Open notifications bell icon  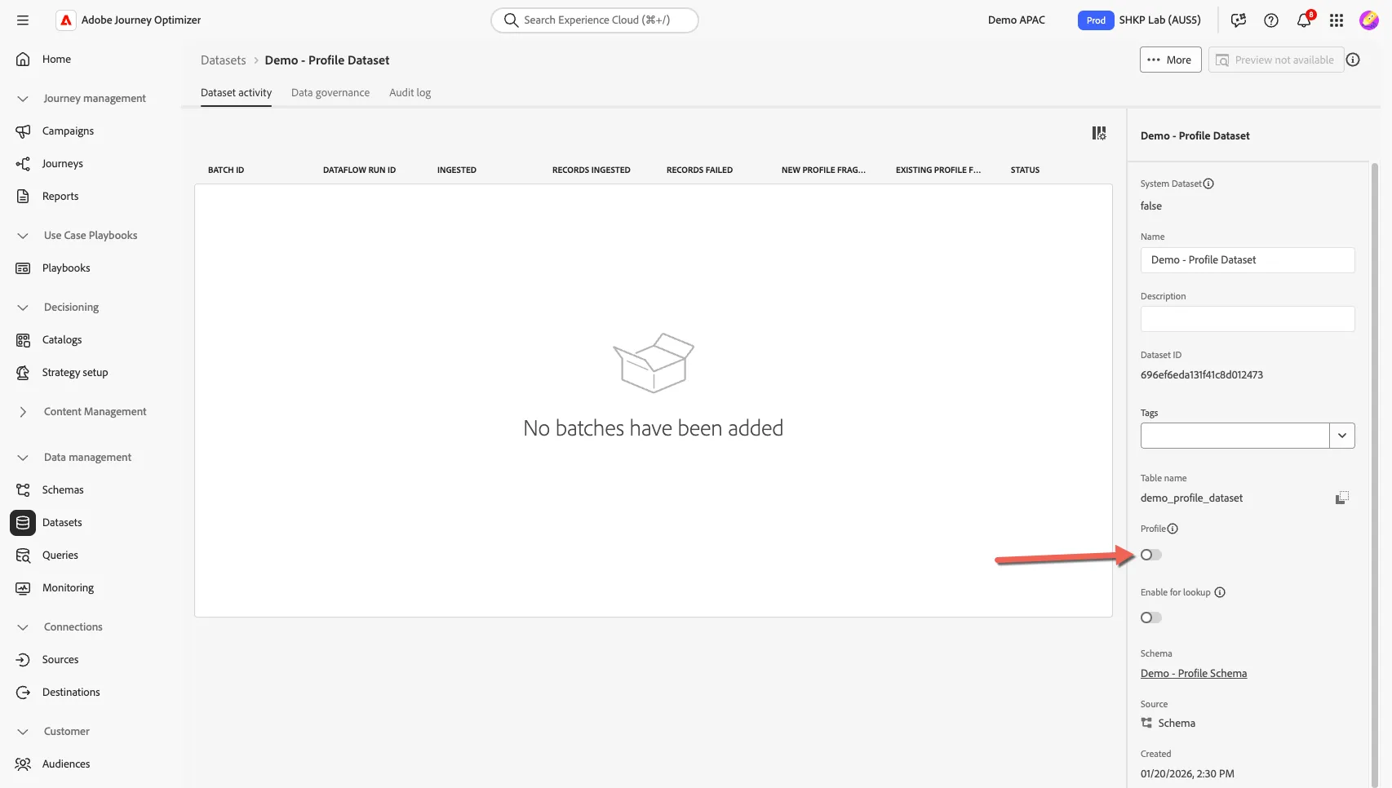[1304, 20]
